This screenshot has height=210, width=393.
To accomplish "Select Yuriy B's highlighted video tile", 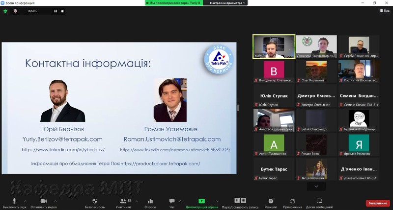I will [x=274, y=47].
